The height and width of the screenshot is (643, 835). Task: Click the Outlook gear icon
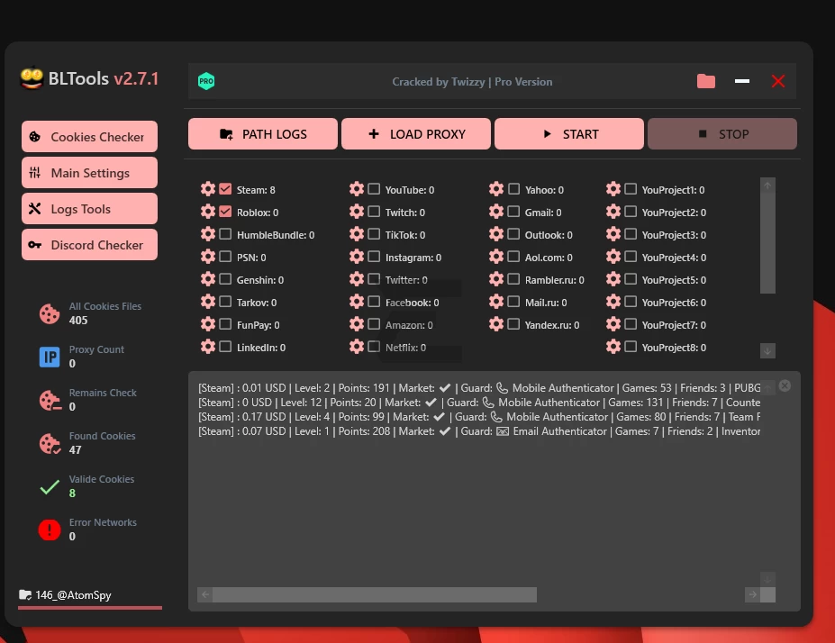click(495, 233)
